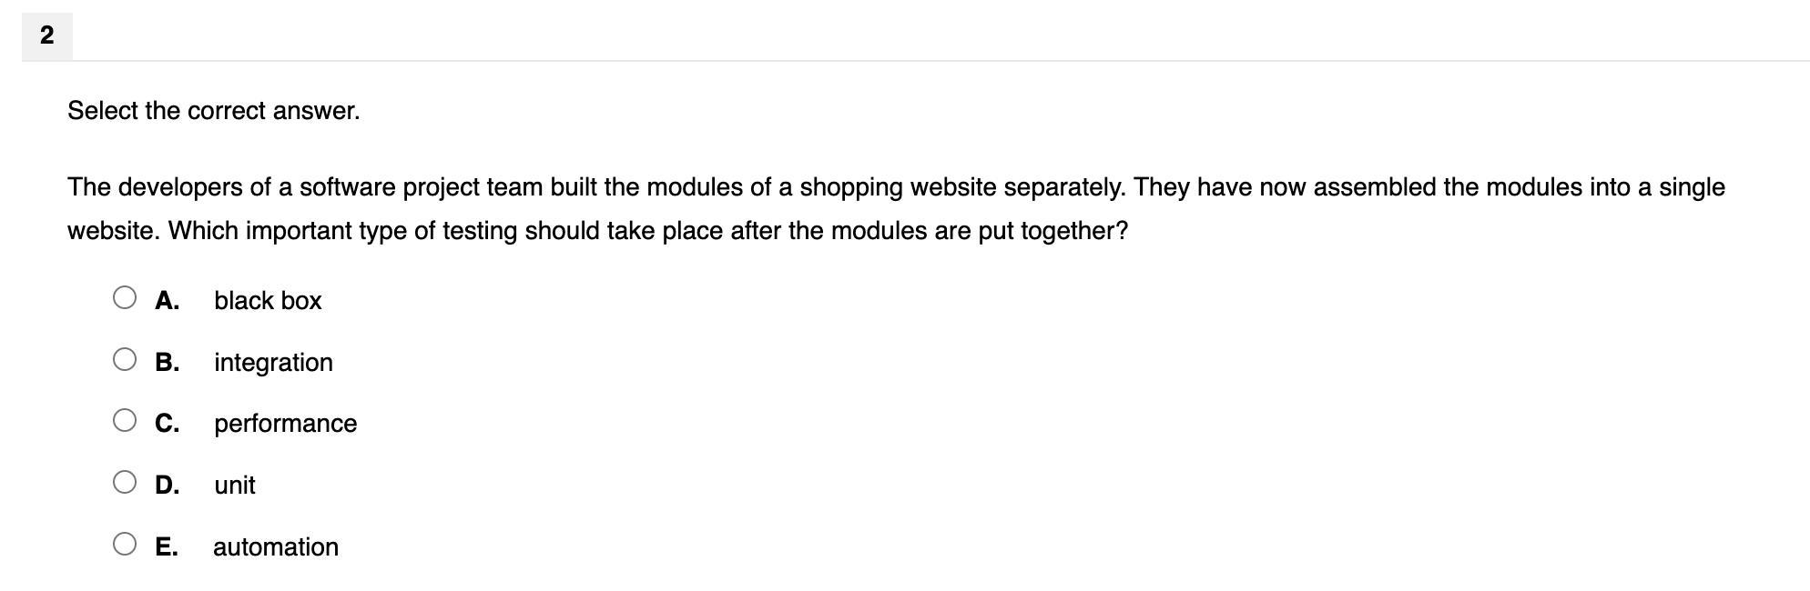Mark the radio button for option C

tap(125, 420)
